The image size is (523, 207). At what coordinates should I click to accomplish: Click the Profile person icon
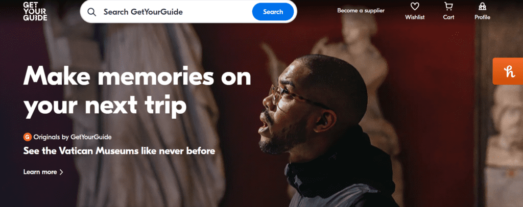pyautogui.click(x=482, y=6)
